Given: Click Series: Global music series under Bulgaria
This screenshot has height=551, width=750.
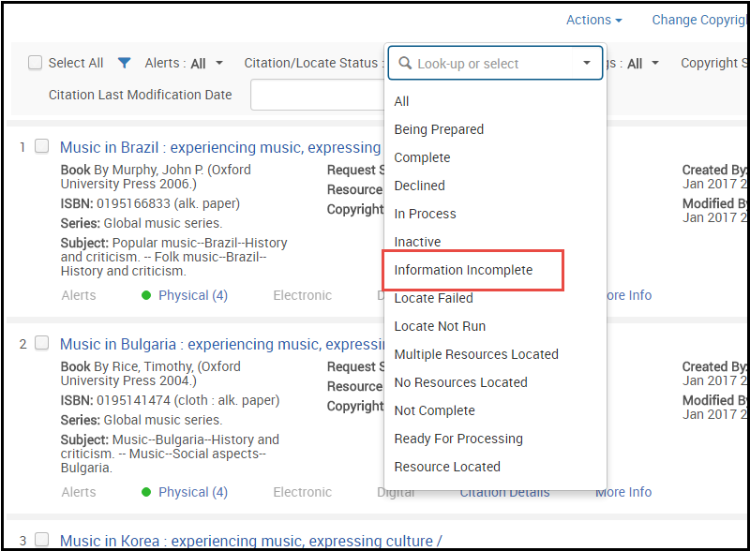Looking at the screenshot, I should (x=142, y=420).
